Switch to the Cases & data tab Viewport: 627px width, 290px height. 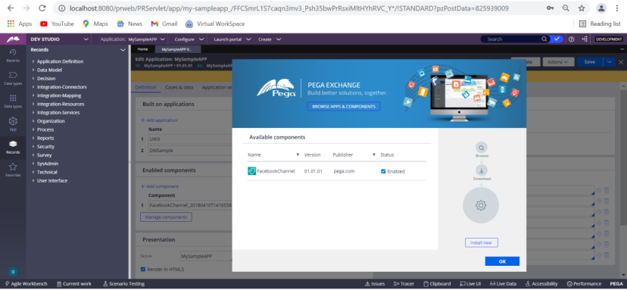click(179, 87)
